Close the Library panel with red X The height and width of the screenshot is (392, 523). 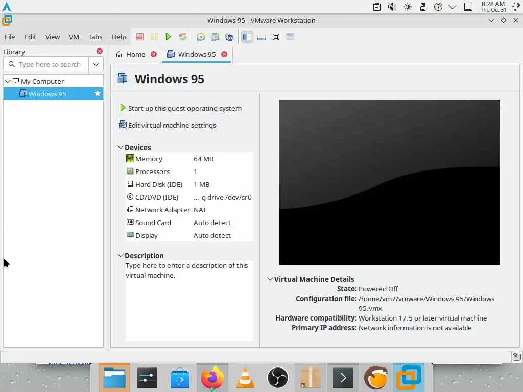tap(100, 51)
